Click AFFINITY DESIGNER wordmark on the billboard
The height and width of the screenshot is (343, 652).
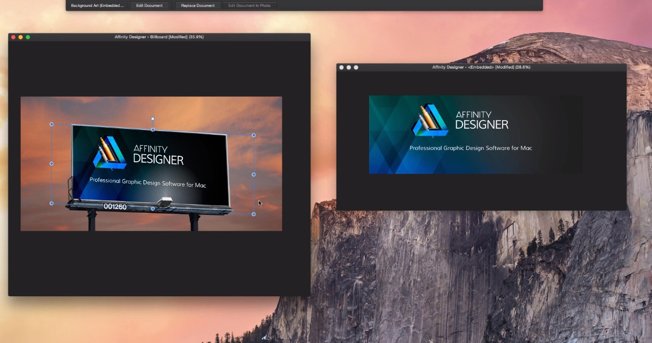coord(158,155)
